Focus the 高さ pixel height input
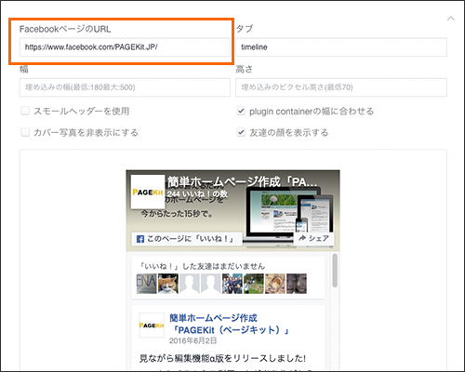Viewport: 465px width, 372px height. (x=341, y=87)
